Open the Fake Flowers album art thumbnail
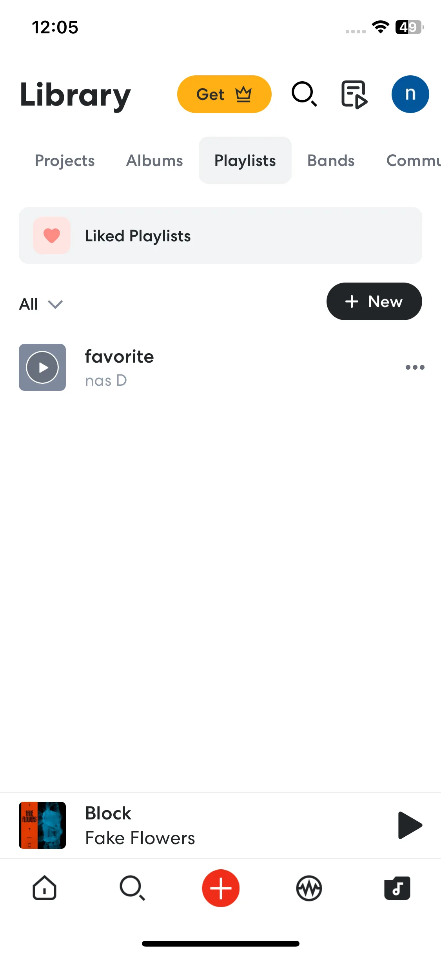 point(42,825)
